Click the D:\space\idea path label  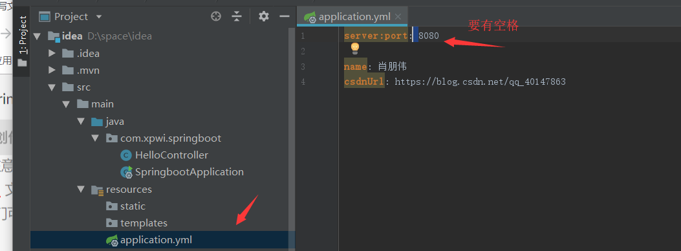coord(120,36)
